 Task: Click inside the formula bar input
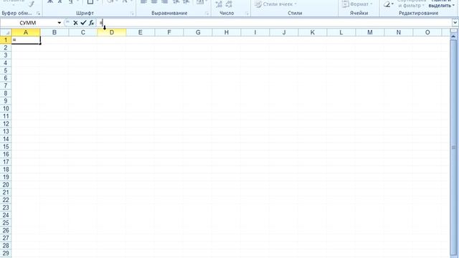(275, 22)
